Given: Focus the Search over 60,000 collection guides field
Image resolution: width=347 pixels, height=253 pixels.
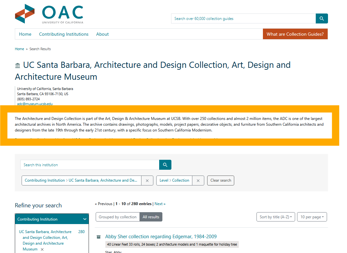Looking at the screenshot, I should pyautogui.click(x=244, y=19).
